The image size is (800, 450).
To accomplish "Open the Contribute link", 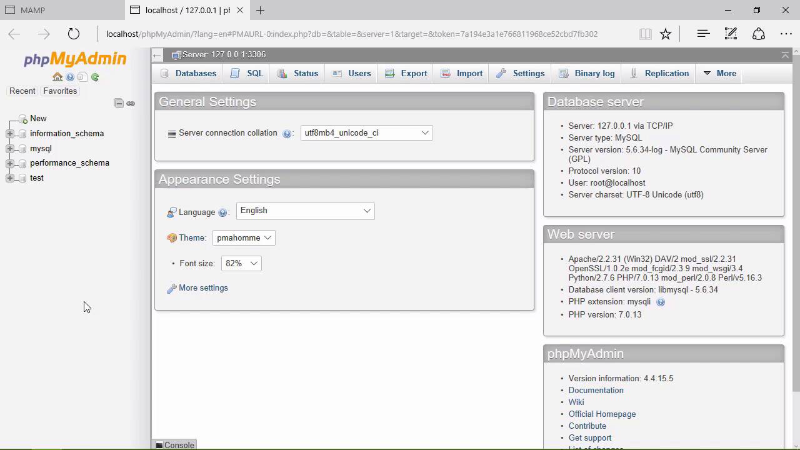I will 587,426.
